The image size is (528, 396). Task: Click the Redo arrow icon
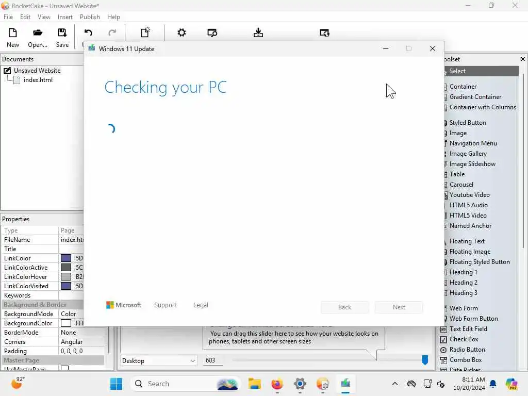point(112,32)
